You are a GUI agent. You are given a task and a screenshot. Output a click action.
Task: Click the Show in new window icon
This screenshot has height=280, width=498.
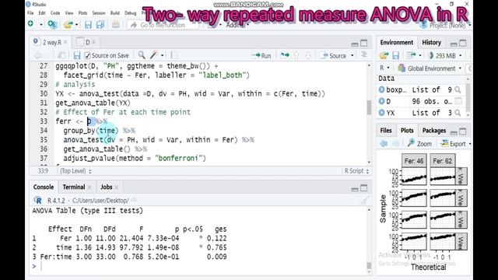pos(61,55)
